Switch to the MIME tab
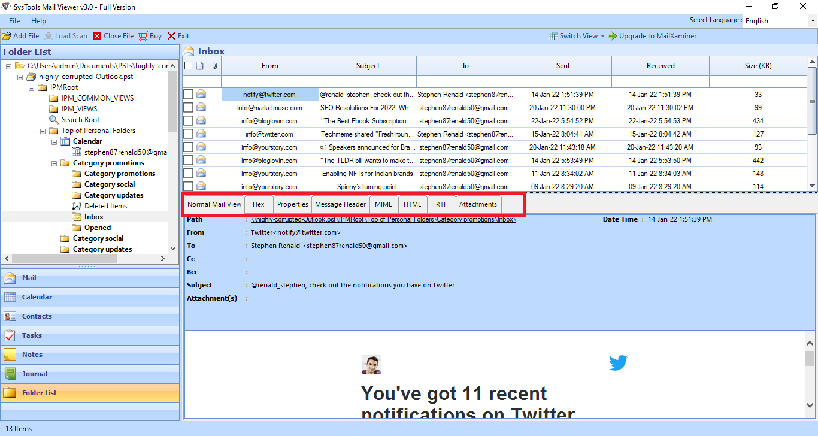Screen dimensions: 818x436 [x=384, y=204]
